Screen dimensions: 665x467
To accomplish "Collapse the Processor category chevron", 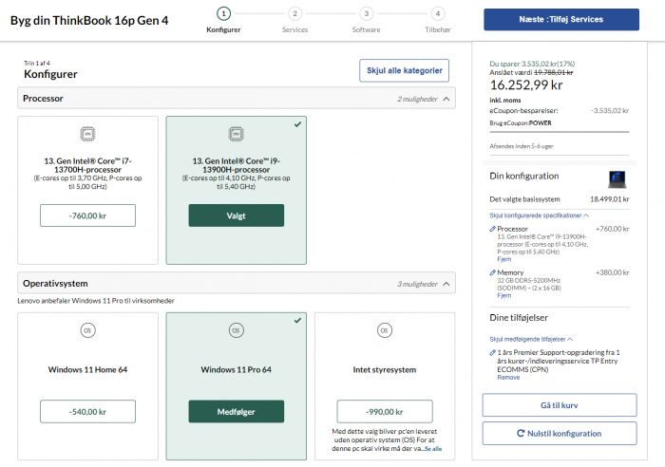I will click(x=446, y=99).
